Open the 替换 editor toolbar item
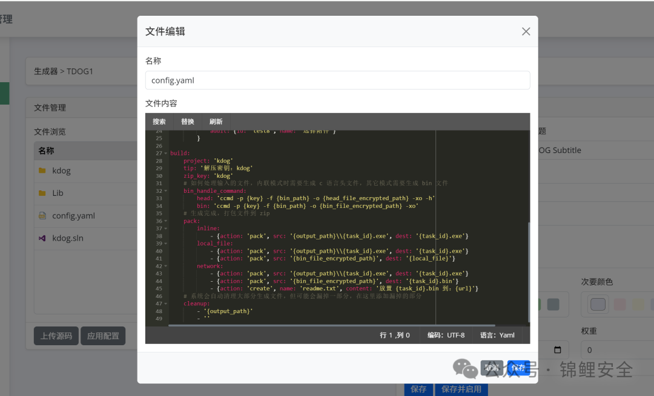This screenshot has width=654, height=396. pyautogui.click(x=187, y=122)
